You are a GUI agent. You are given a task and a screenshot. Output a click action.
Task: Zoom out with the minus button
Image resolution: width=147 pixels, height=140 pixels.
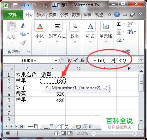[94, 133]
